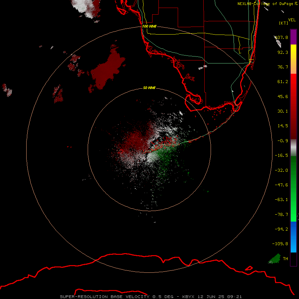Pick the 61.2 scale value

tap(283, 82)
